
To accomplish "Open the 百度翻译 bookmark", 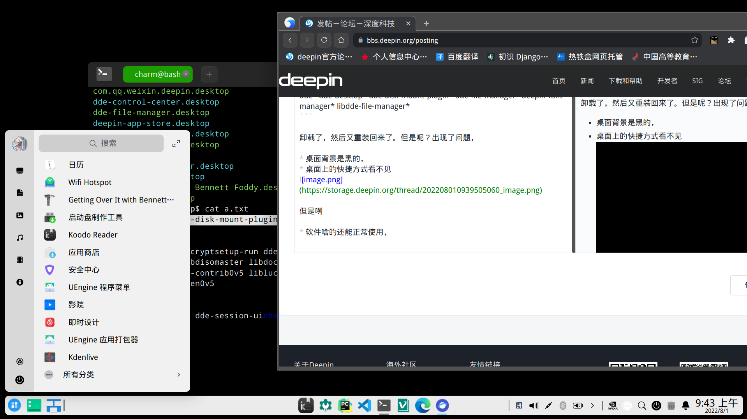I will click(457, 57).
